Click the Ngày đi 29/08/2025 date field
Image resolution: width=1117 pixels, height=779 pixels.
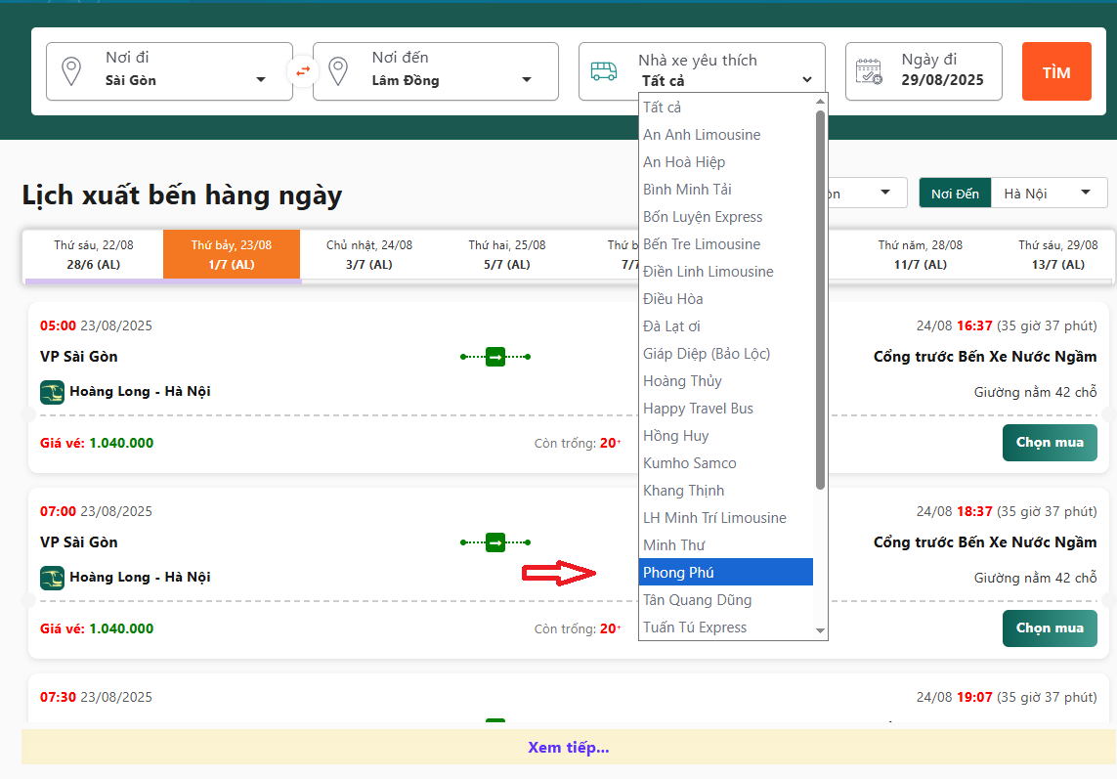[924, 71]
